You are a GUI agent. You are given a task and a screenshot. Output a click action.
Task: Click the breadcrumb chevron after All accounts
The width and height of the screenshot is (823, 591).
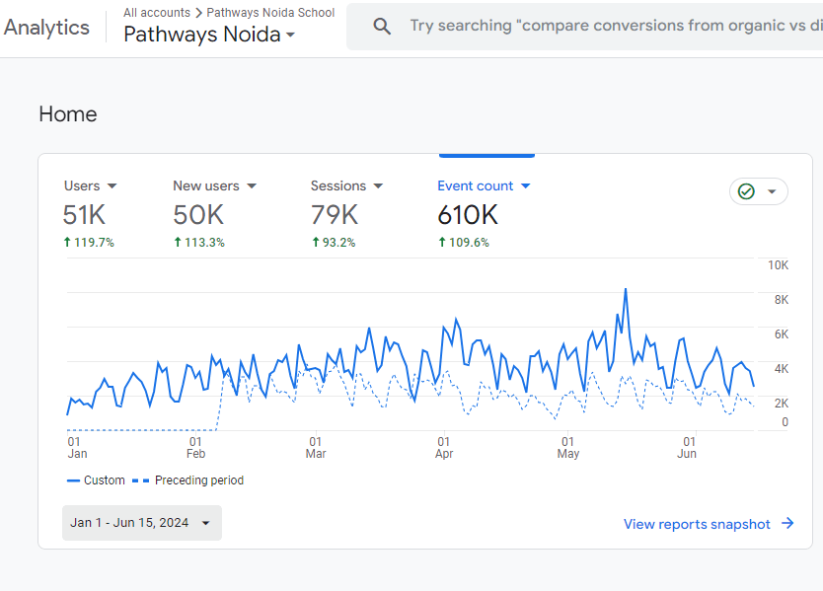pyautogui.click(x=198, y=13)
